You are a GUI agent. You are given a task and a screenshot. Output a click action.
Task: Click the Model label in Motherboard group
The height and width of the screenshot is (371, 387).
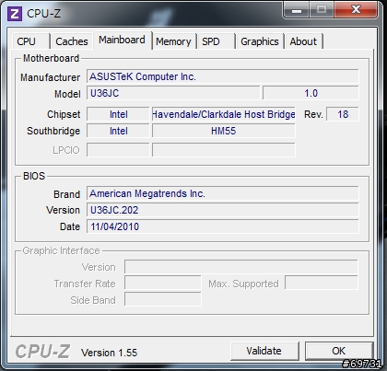pos(67,94)
